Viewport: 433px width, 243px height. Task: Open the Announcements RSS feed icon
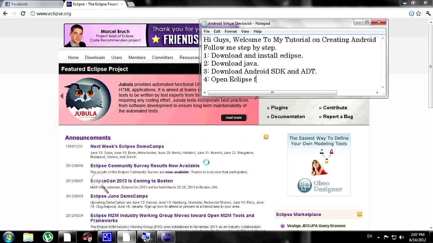266,137
